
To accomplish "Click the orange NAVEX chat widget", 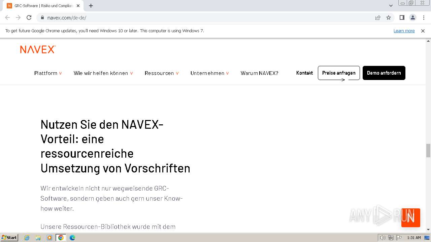I will click(411, 218).
